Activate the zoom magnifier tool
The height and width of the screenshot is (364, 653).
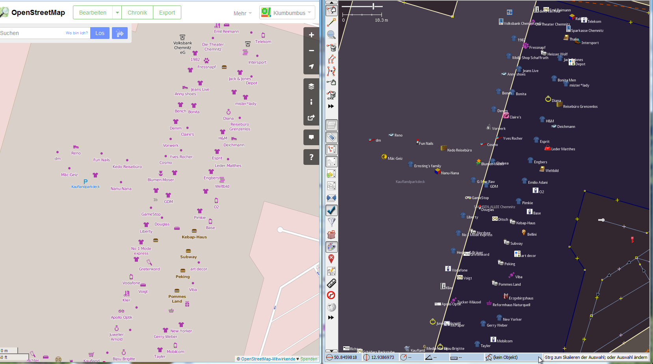331,35
